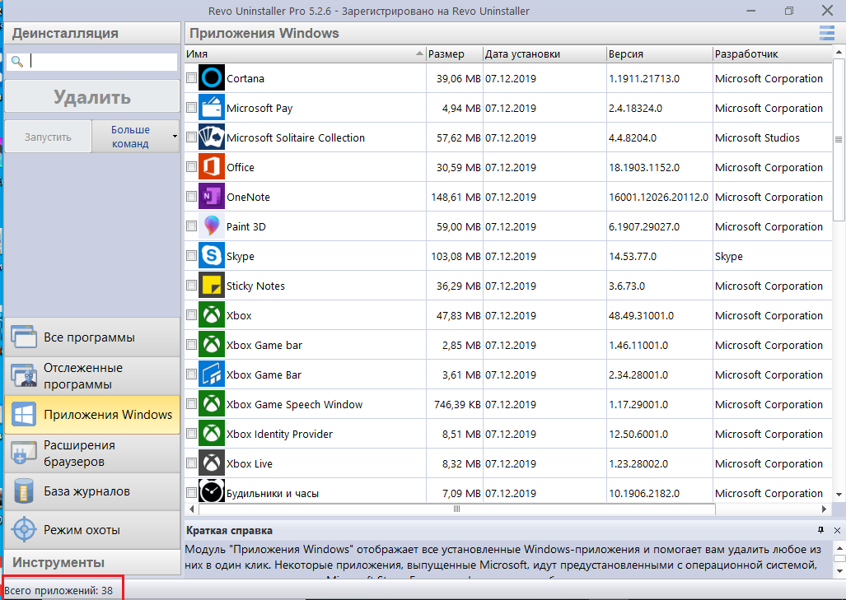Click the Xbox Game Speech Window icon

coord(212,404)
